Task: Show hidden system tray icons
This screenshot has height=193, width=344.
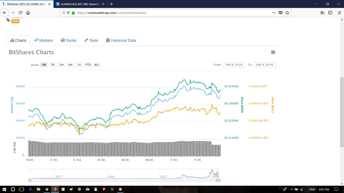Action: tap(291, 189)
